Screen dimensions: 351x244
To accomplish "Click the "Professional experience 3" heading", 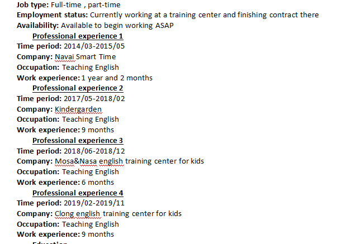I will (x=78, y=141).
